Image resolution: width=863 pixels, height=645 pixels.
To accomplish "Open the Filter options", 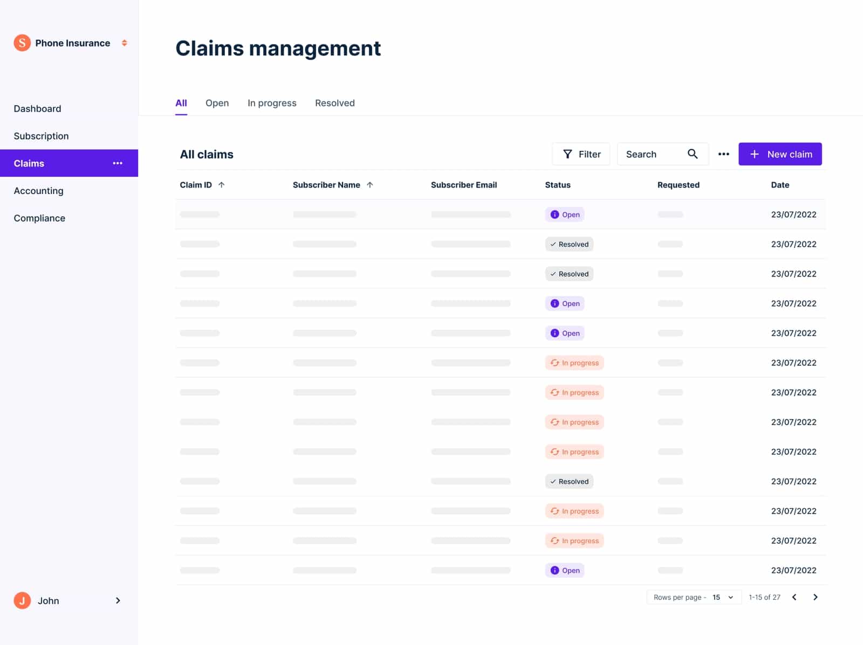I will (x=581, y=154).
